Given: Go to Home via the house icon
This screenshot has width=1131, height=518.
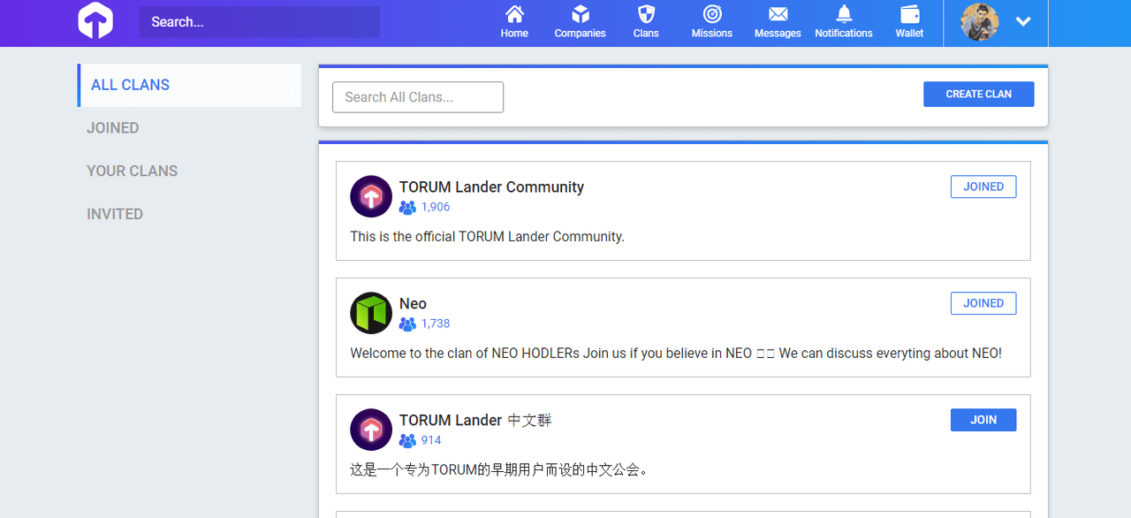Looking at the screenshot, I should point(514,14).
